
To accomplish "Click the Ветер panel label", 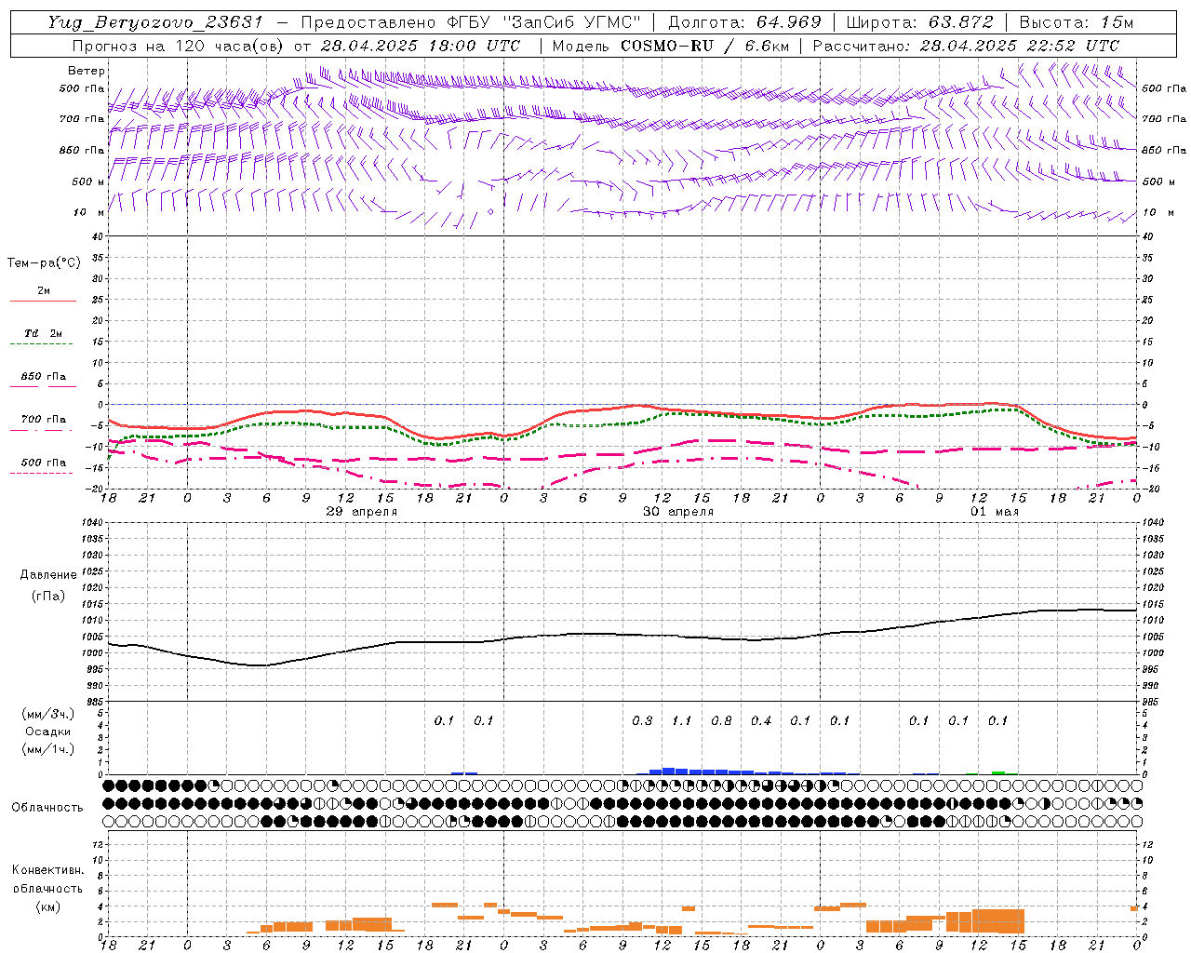I will pos(87,71).
